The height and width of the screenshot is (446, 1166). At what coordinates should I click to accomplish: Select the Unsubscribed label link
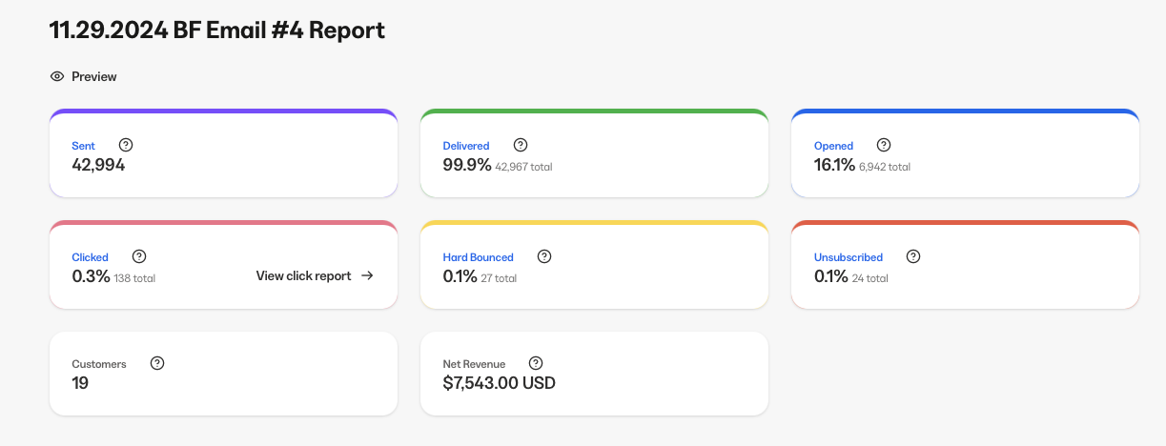pyautogui.click(x=849, y=257)
